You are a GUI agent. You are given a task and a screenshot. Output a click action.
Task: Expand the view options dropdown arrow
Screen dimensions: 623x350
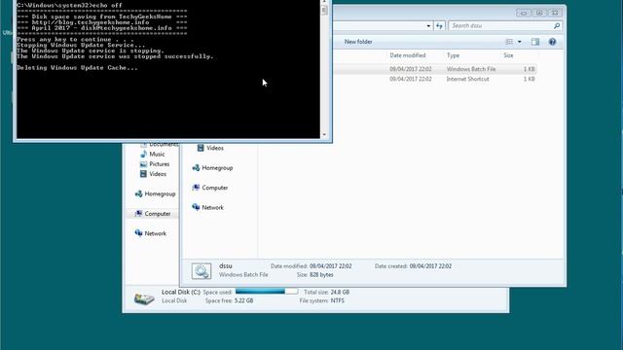coord(519,42)
